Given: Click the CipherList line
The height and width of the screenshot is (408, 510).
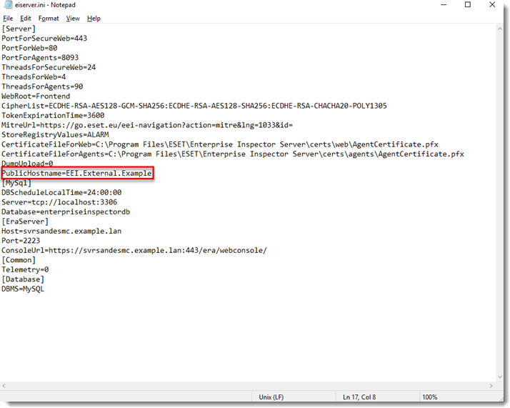Looking at the screenshot, I should pos(194,106).
